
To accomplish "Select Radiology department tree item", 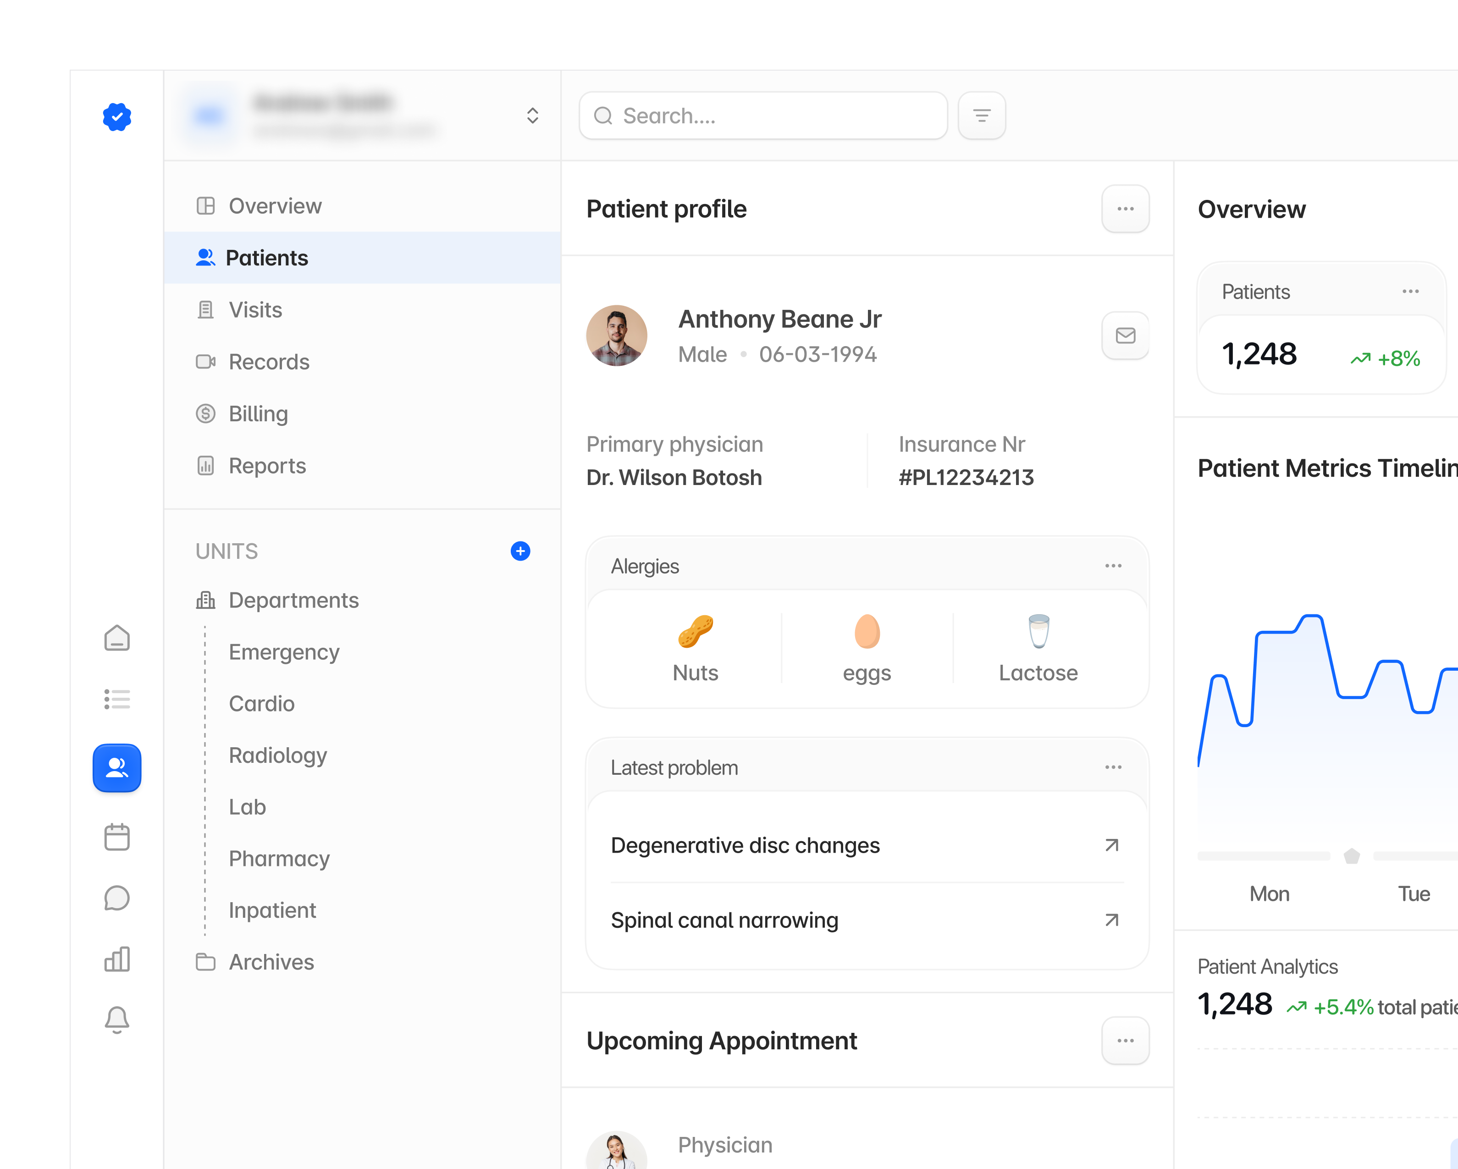I will point(278,755).
